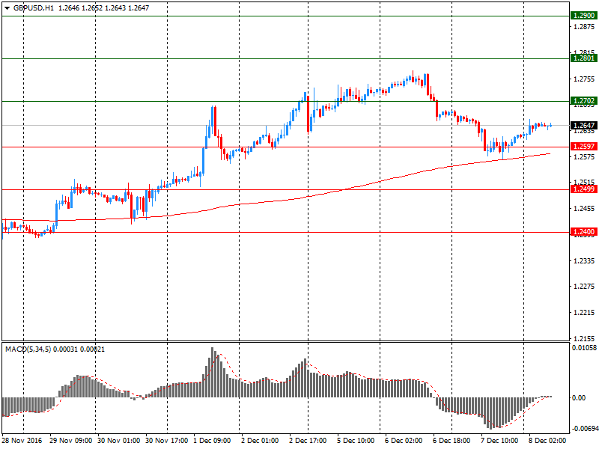Viewport: 599px width, 449px height.
Task: Select the 1 Dec 09:00 time axis label
Action: click(212, 441)
